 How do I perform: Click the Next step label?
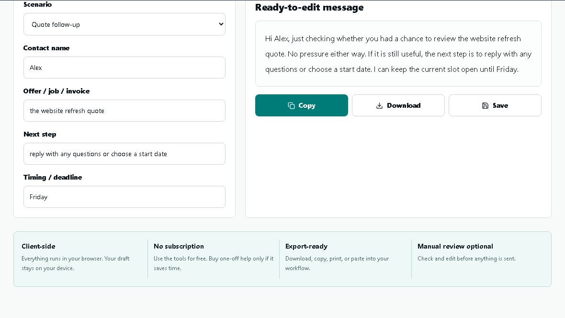[40, 134]
